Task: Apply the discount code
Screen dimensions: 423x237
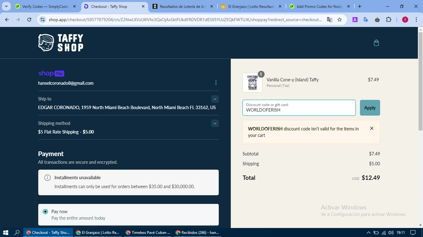Action: pos(370,108)
